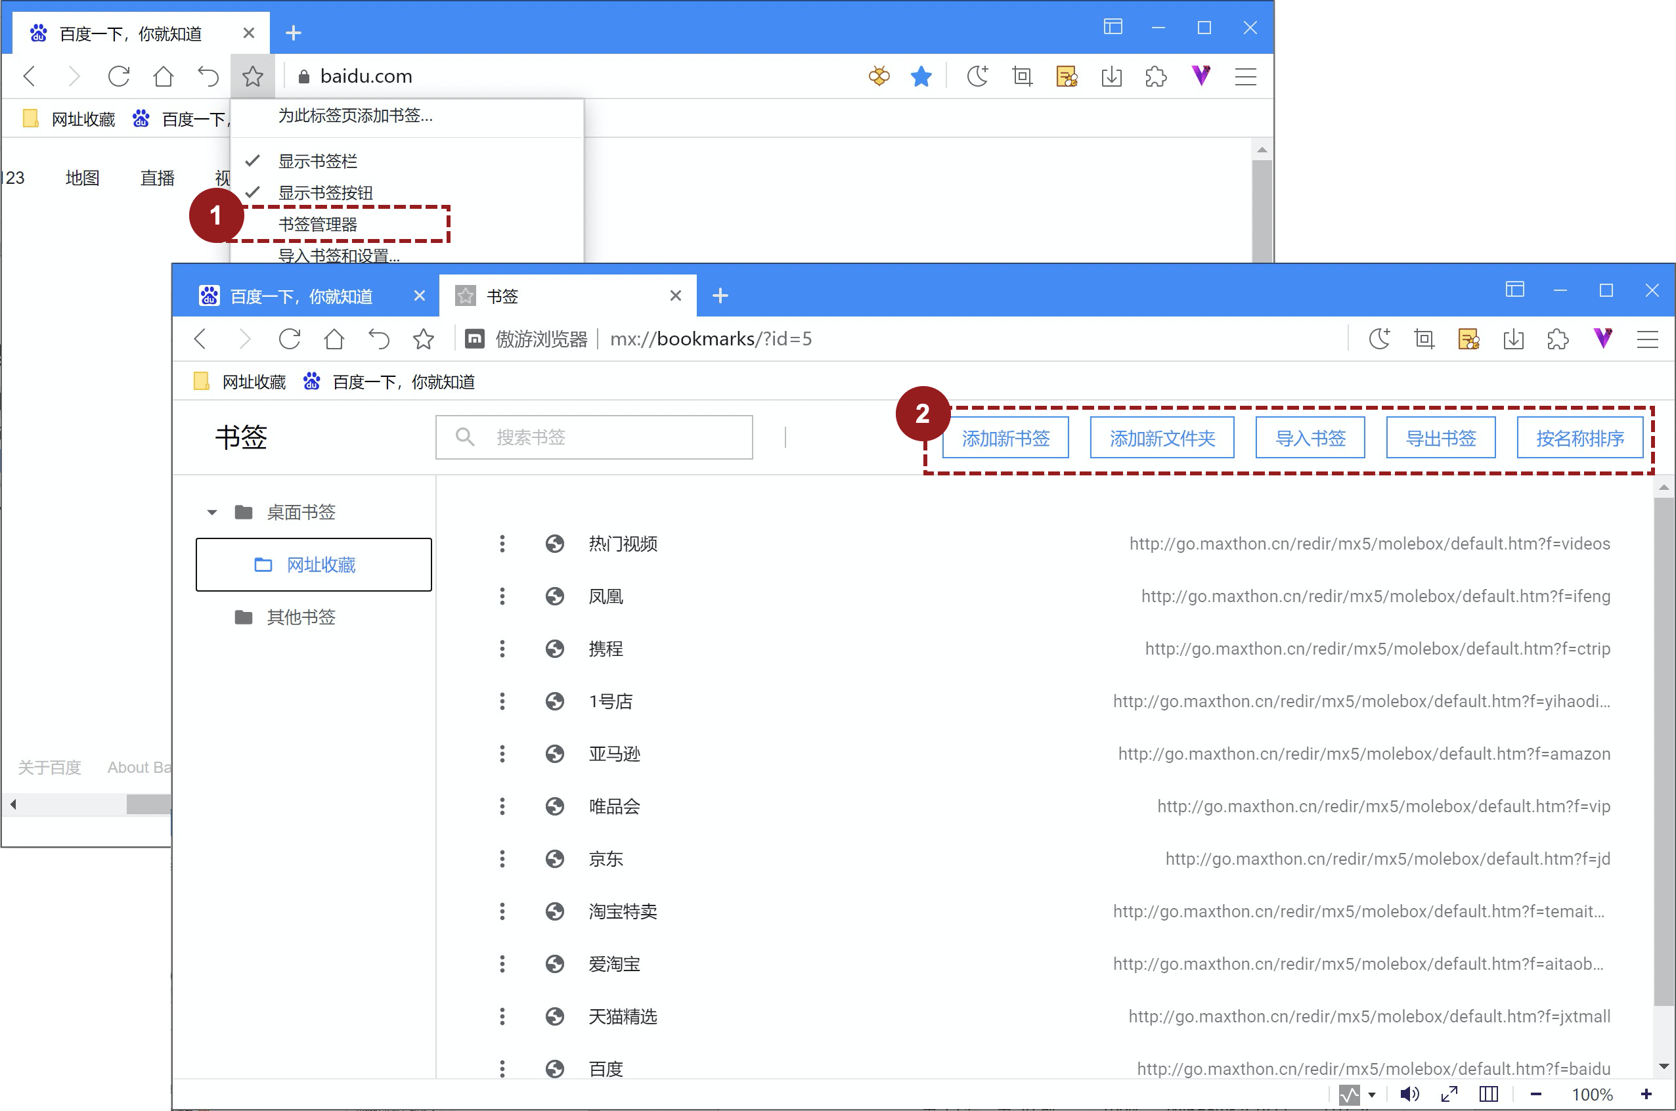The height and width of the screenshot is (1111, 1676).
Task: Open downloads icon in back window toolbar
Action: 1111,76
